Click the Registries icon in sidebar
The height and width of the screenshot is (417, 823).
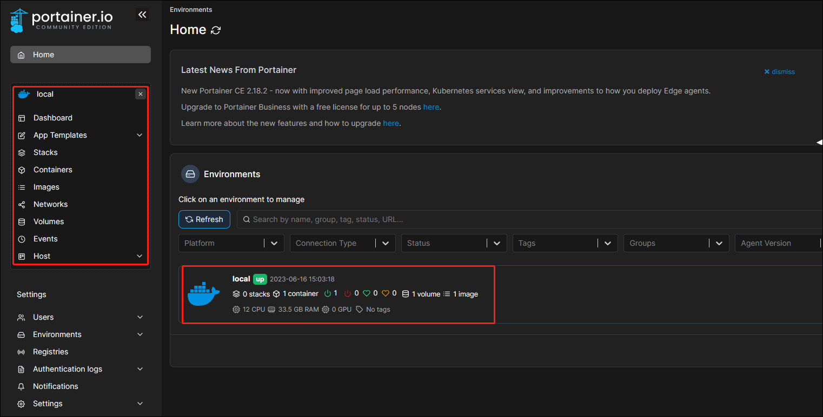[x=21, y=352]
